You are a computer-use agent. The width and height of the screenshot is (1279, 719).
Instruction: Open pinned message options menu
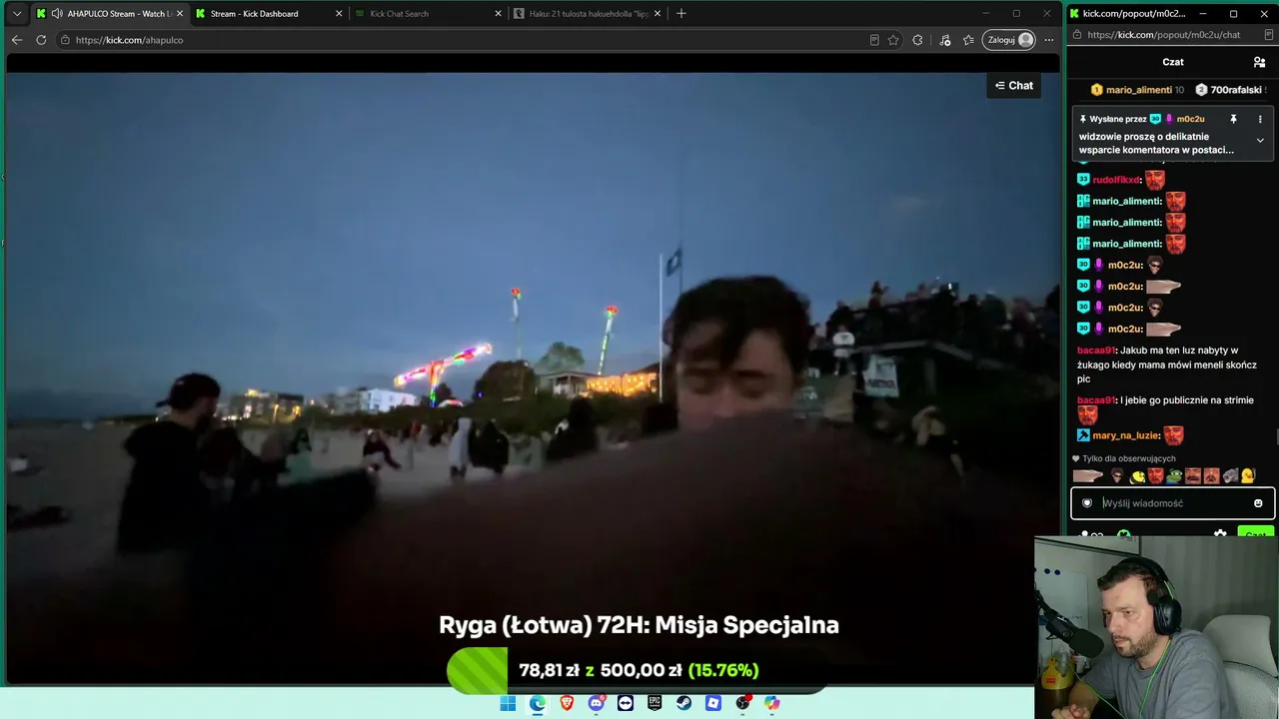coord(1260,119)
